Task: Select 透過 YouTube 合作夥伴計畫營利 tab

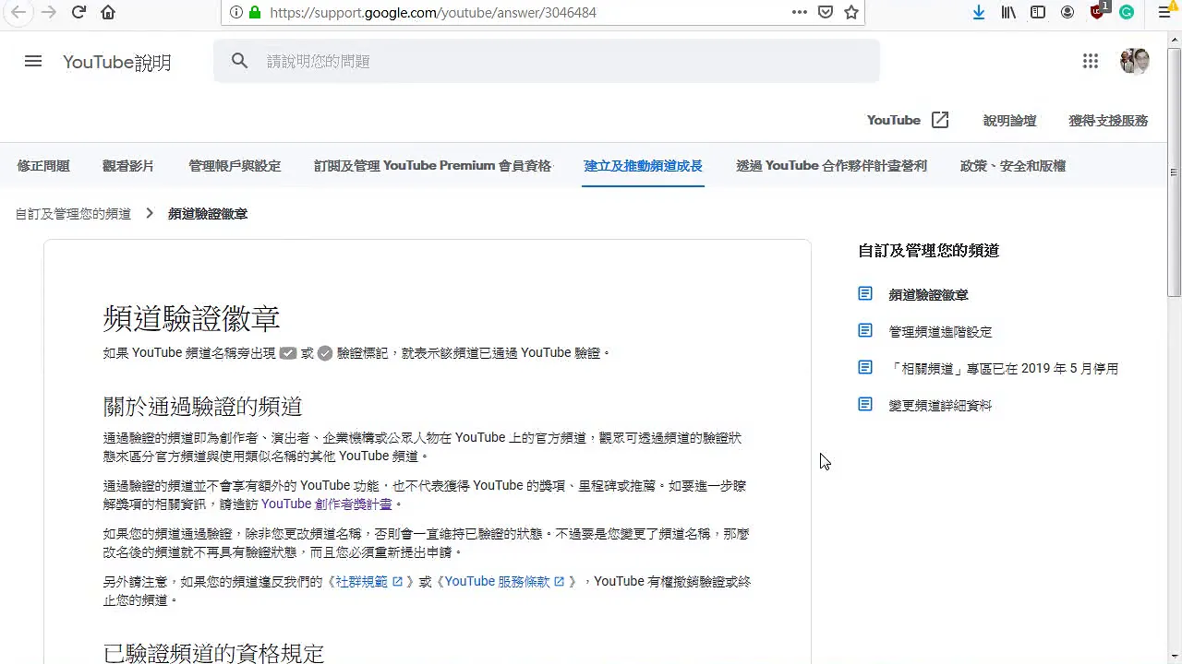Action: point(831,166)
